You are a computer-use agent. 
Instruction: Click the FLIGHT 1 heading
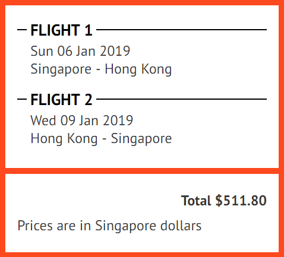click(x=61, y=30)
